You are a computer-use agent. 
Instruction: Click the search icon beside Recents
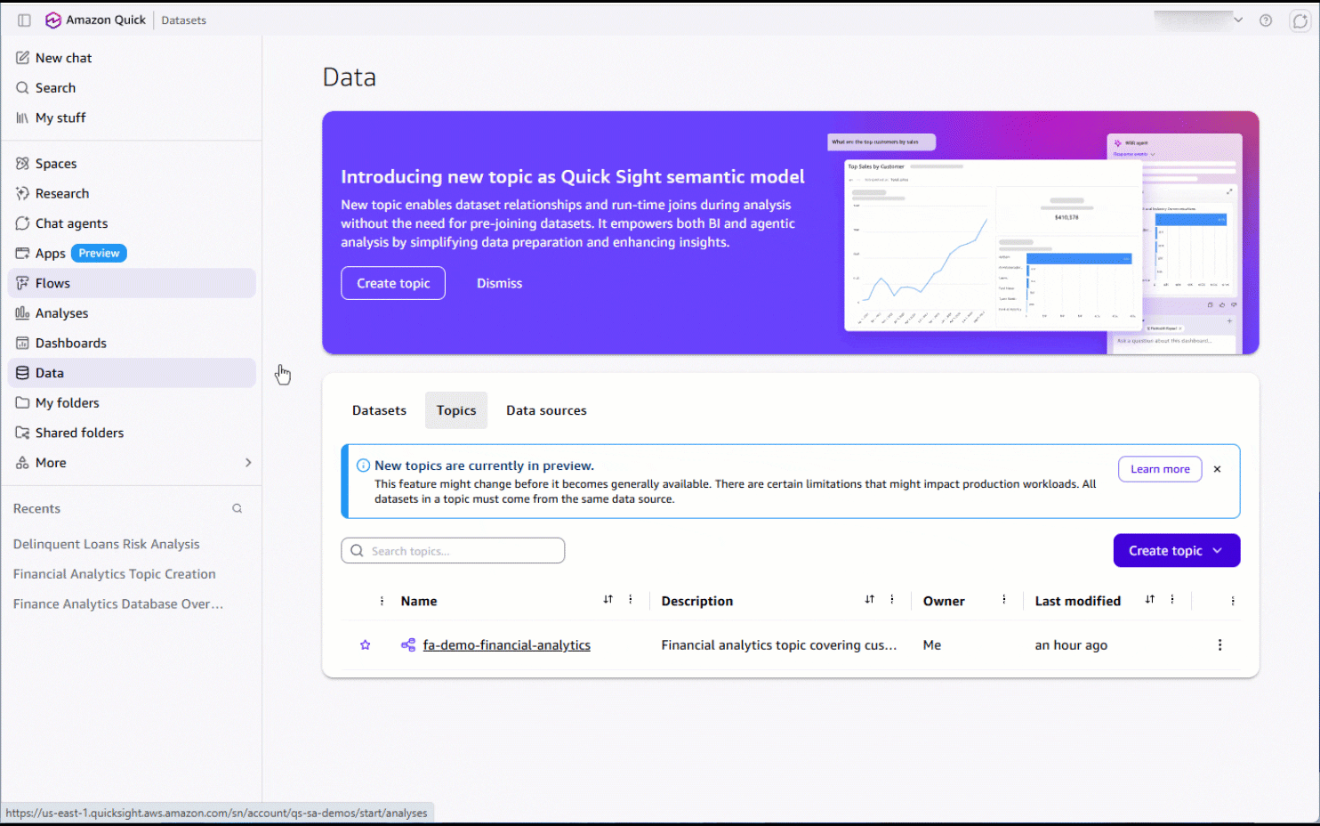click(x=237, y=509)
